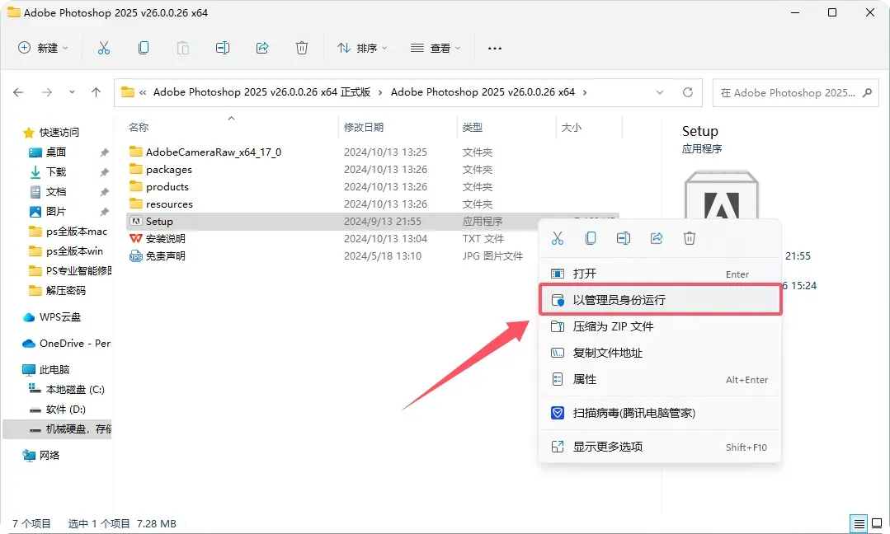Choose 压缩为 ZIP 文件
890x534 pixels.
660,326
